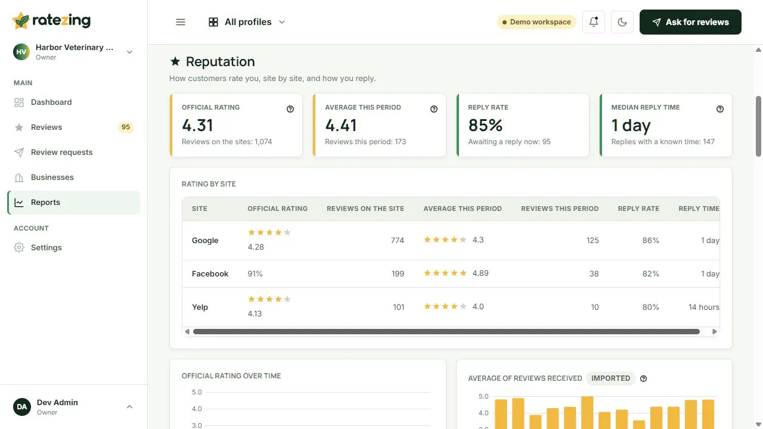Open Dashboard in the sidebar
763x429 pixels.
click(74, 102)
